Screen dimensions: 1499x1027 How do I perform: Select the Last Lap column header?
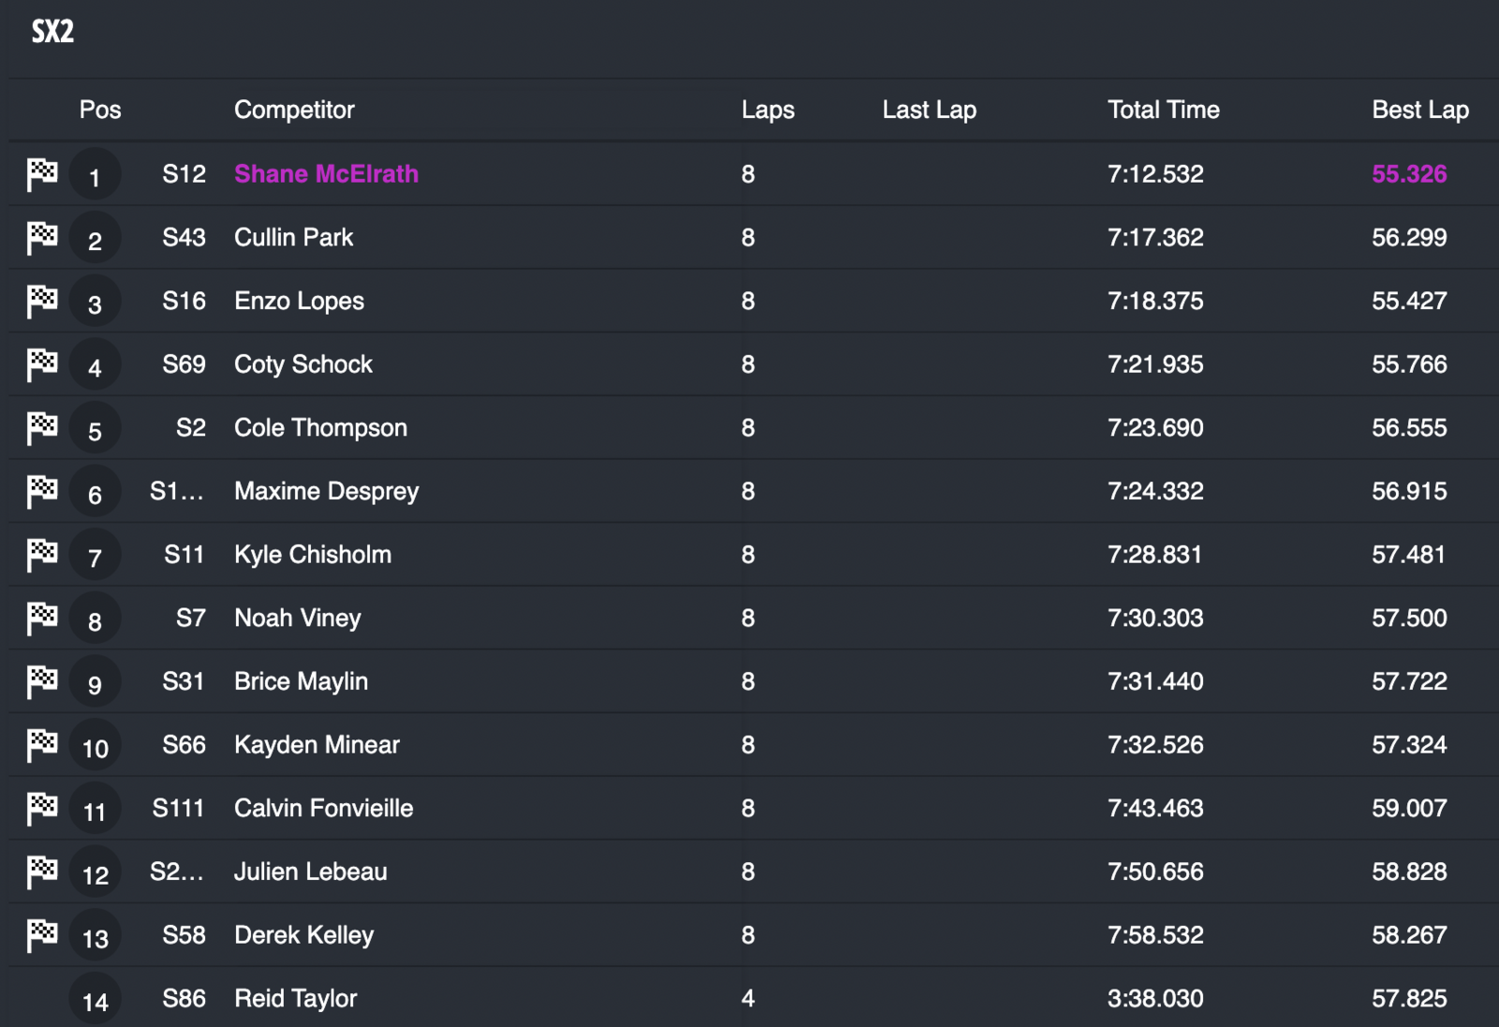pos(928,110)
